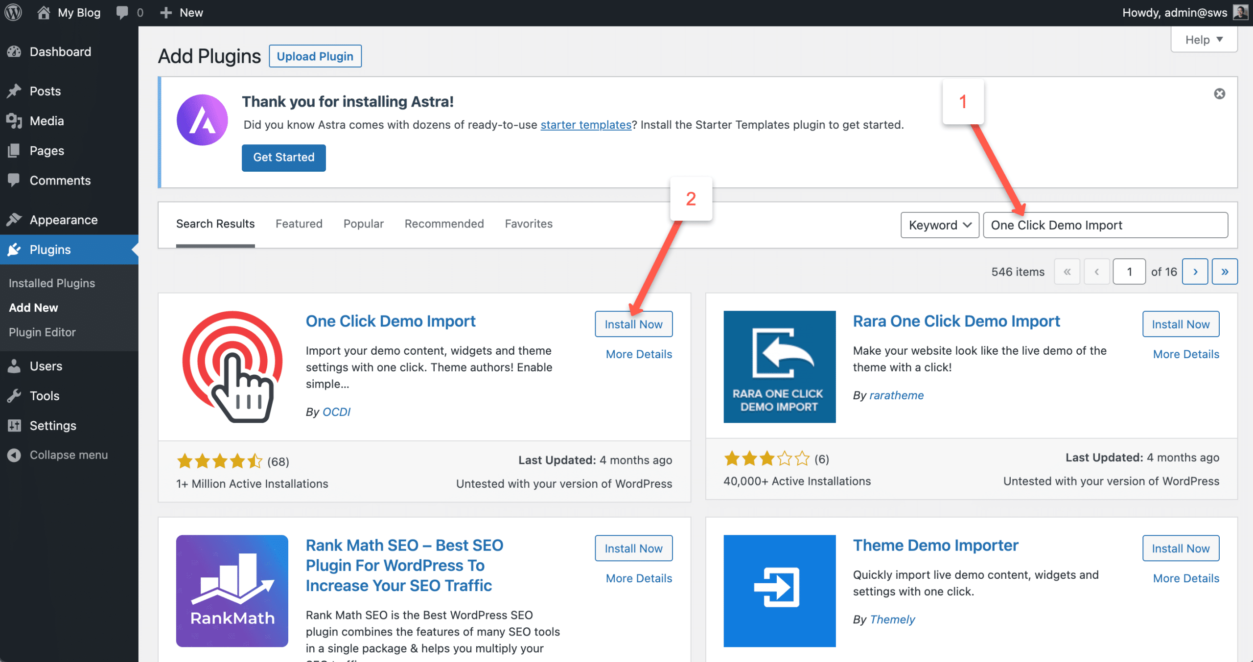Image resolution: width=1253 pixels, height=662 pixels.
Task: Open the Media library menu
Action: coord(46,121)
